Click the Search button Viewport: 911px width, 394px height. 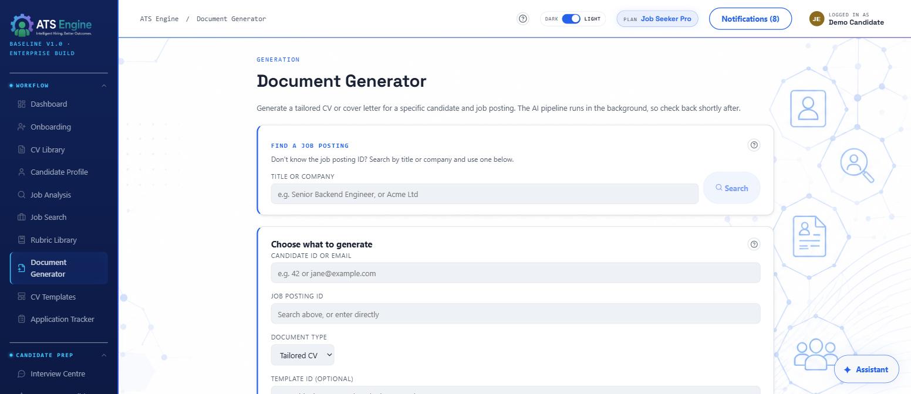(x=731, y=188)
